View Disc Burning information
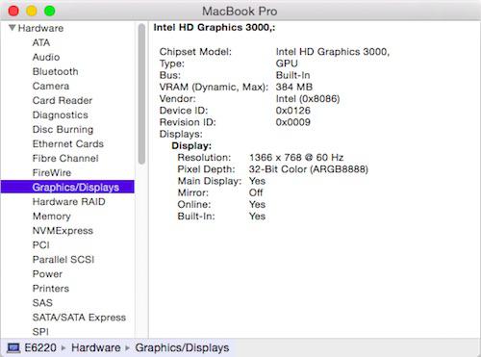The width and height of the screenshot is (481, 357). pos(63,129)
